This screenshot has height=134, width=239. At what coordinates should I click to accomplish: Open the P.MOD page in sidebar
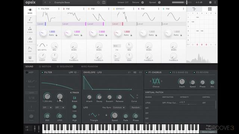click(30, 30)
